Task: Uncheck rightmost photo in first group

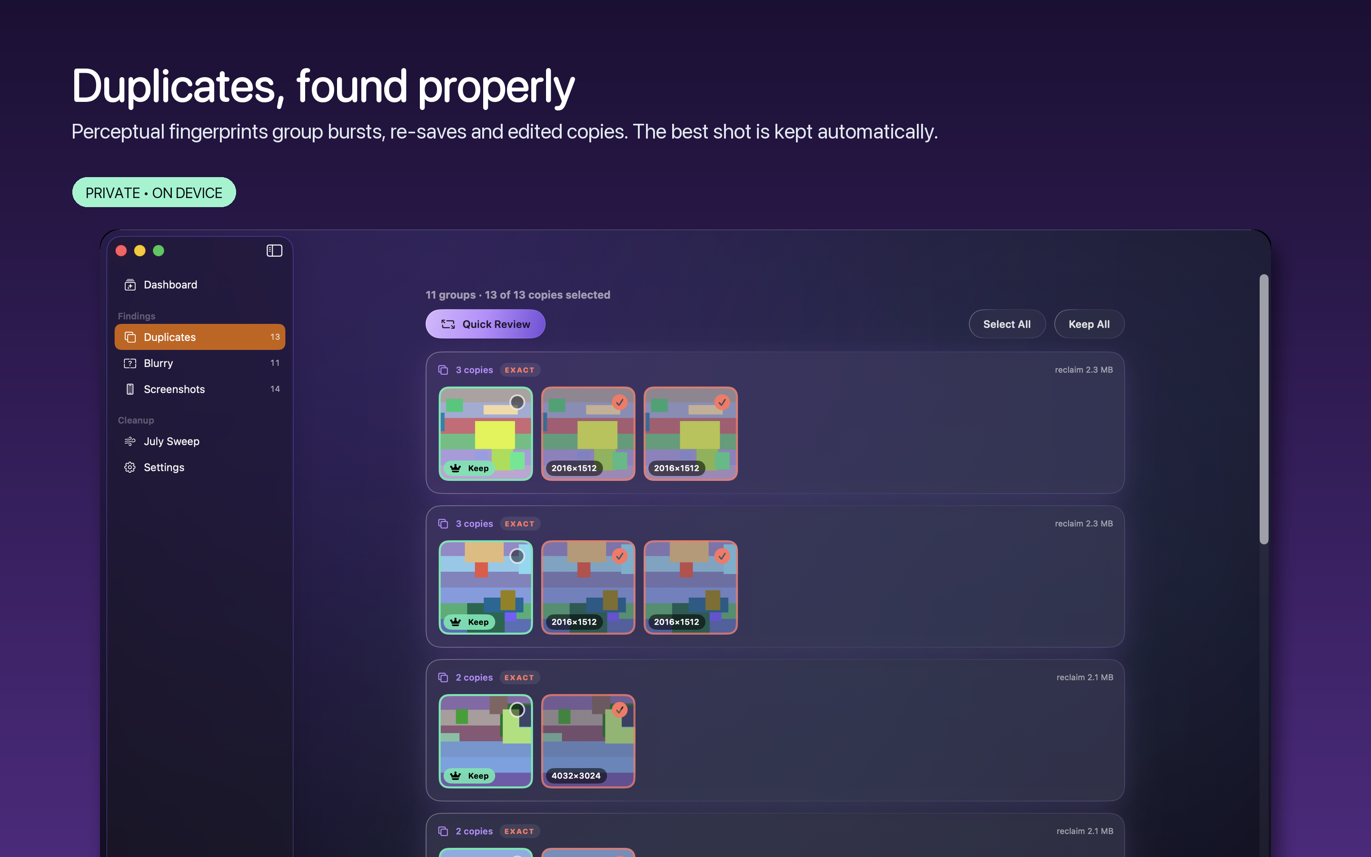Action: click(x=722, y=402)
